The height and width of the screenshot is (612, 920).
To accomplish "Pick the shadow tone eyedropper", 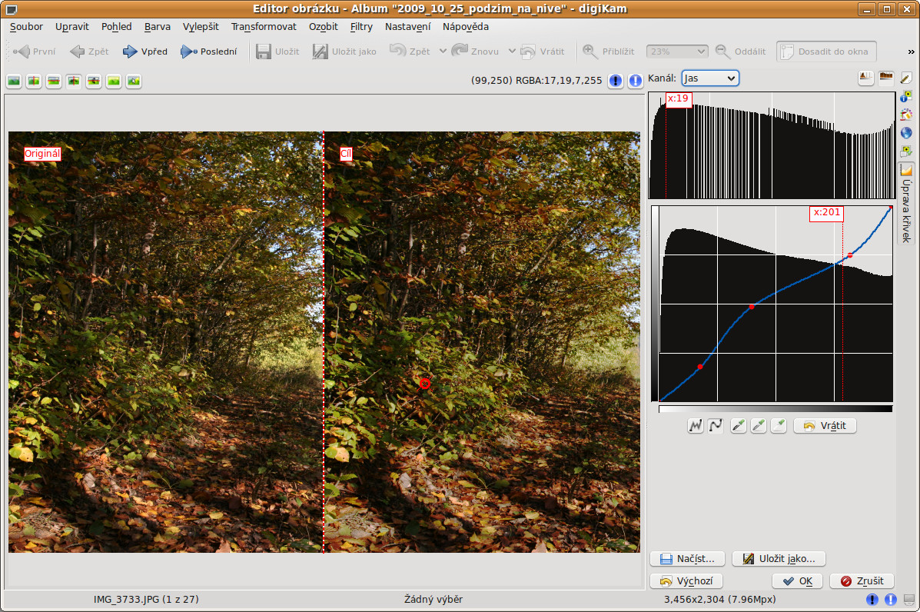I will [739, 425].
